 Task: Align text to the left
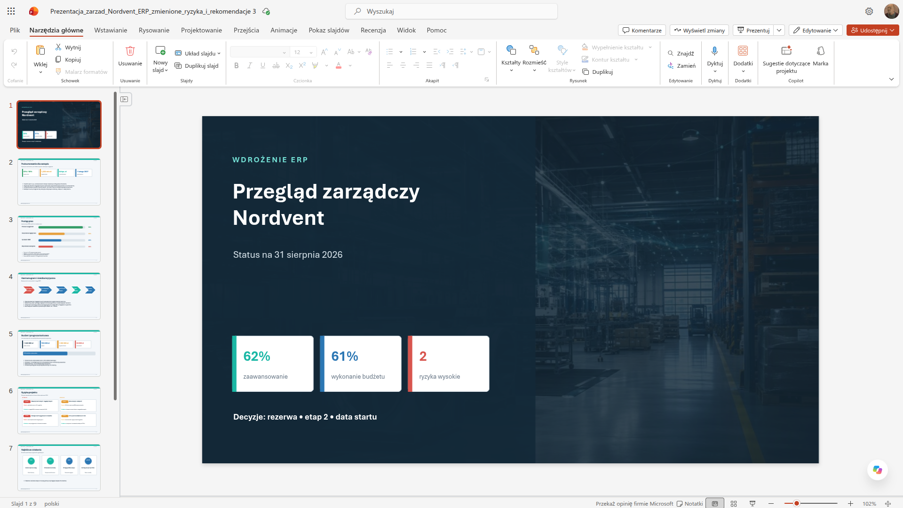point(390,65)
